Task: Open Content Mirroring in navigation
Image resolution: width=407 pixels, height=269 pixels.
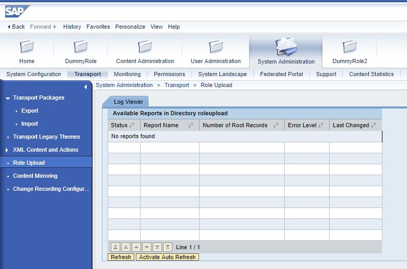Action: coord(36,176)
